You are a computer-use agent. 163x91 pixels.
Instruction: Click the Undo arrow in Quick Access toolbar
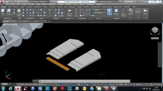21,2
